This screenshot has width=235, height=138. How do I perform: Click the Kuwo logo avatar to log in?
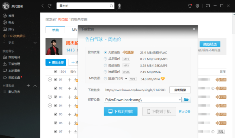pos(6,6)
